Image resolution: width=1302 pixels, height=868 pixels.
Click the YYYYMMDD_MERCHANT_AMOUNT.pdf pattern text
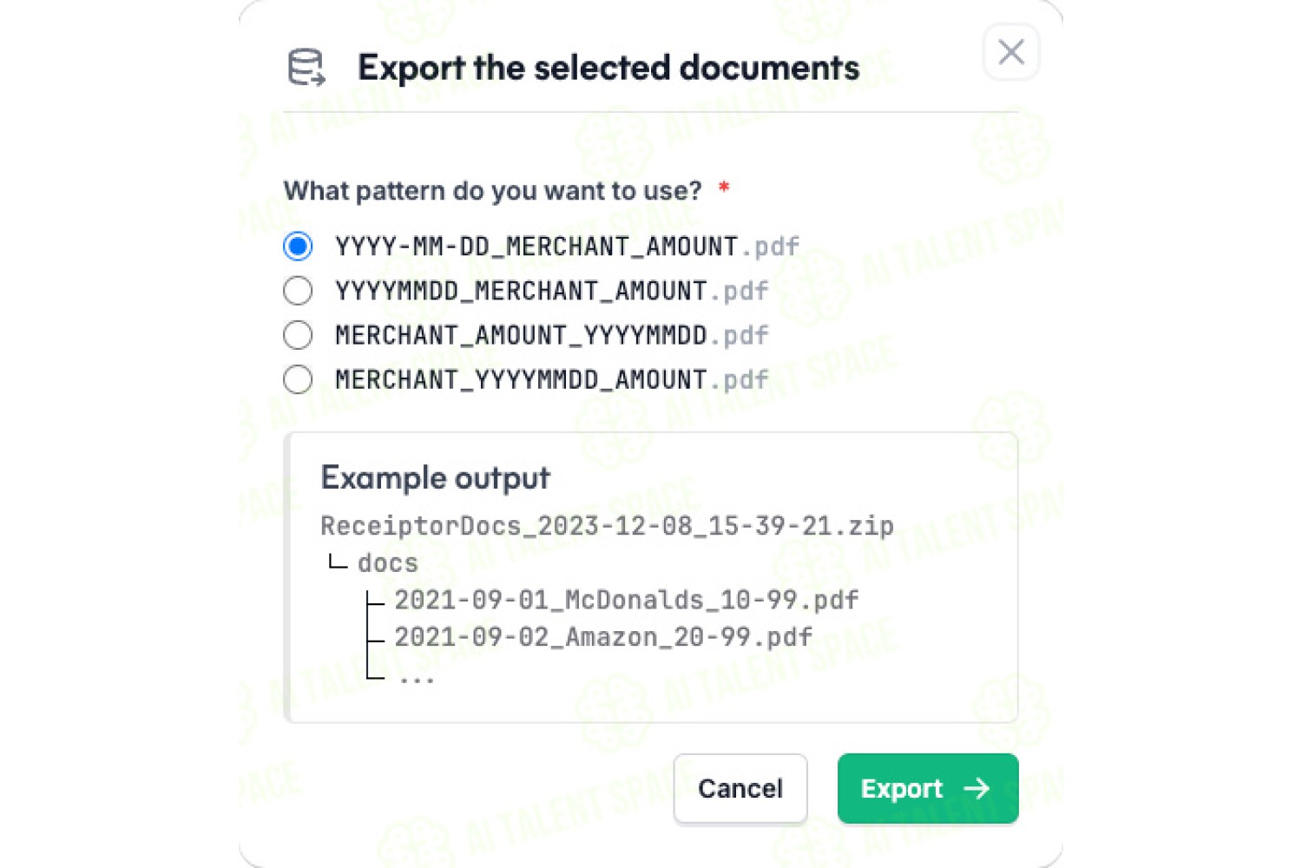552,291
